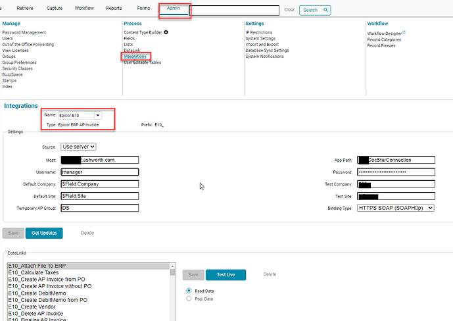Click the Username field
Image resolution: width=453 pixels, height=321 pixels.
click(100, 172)
